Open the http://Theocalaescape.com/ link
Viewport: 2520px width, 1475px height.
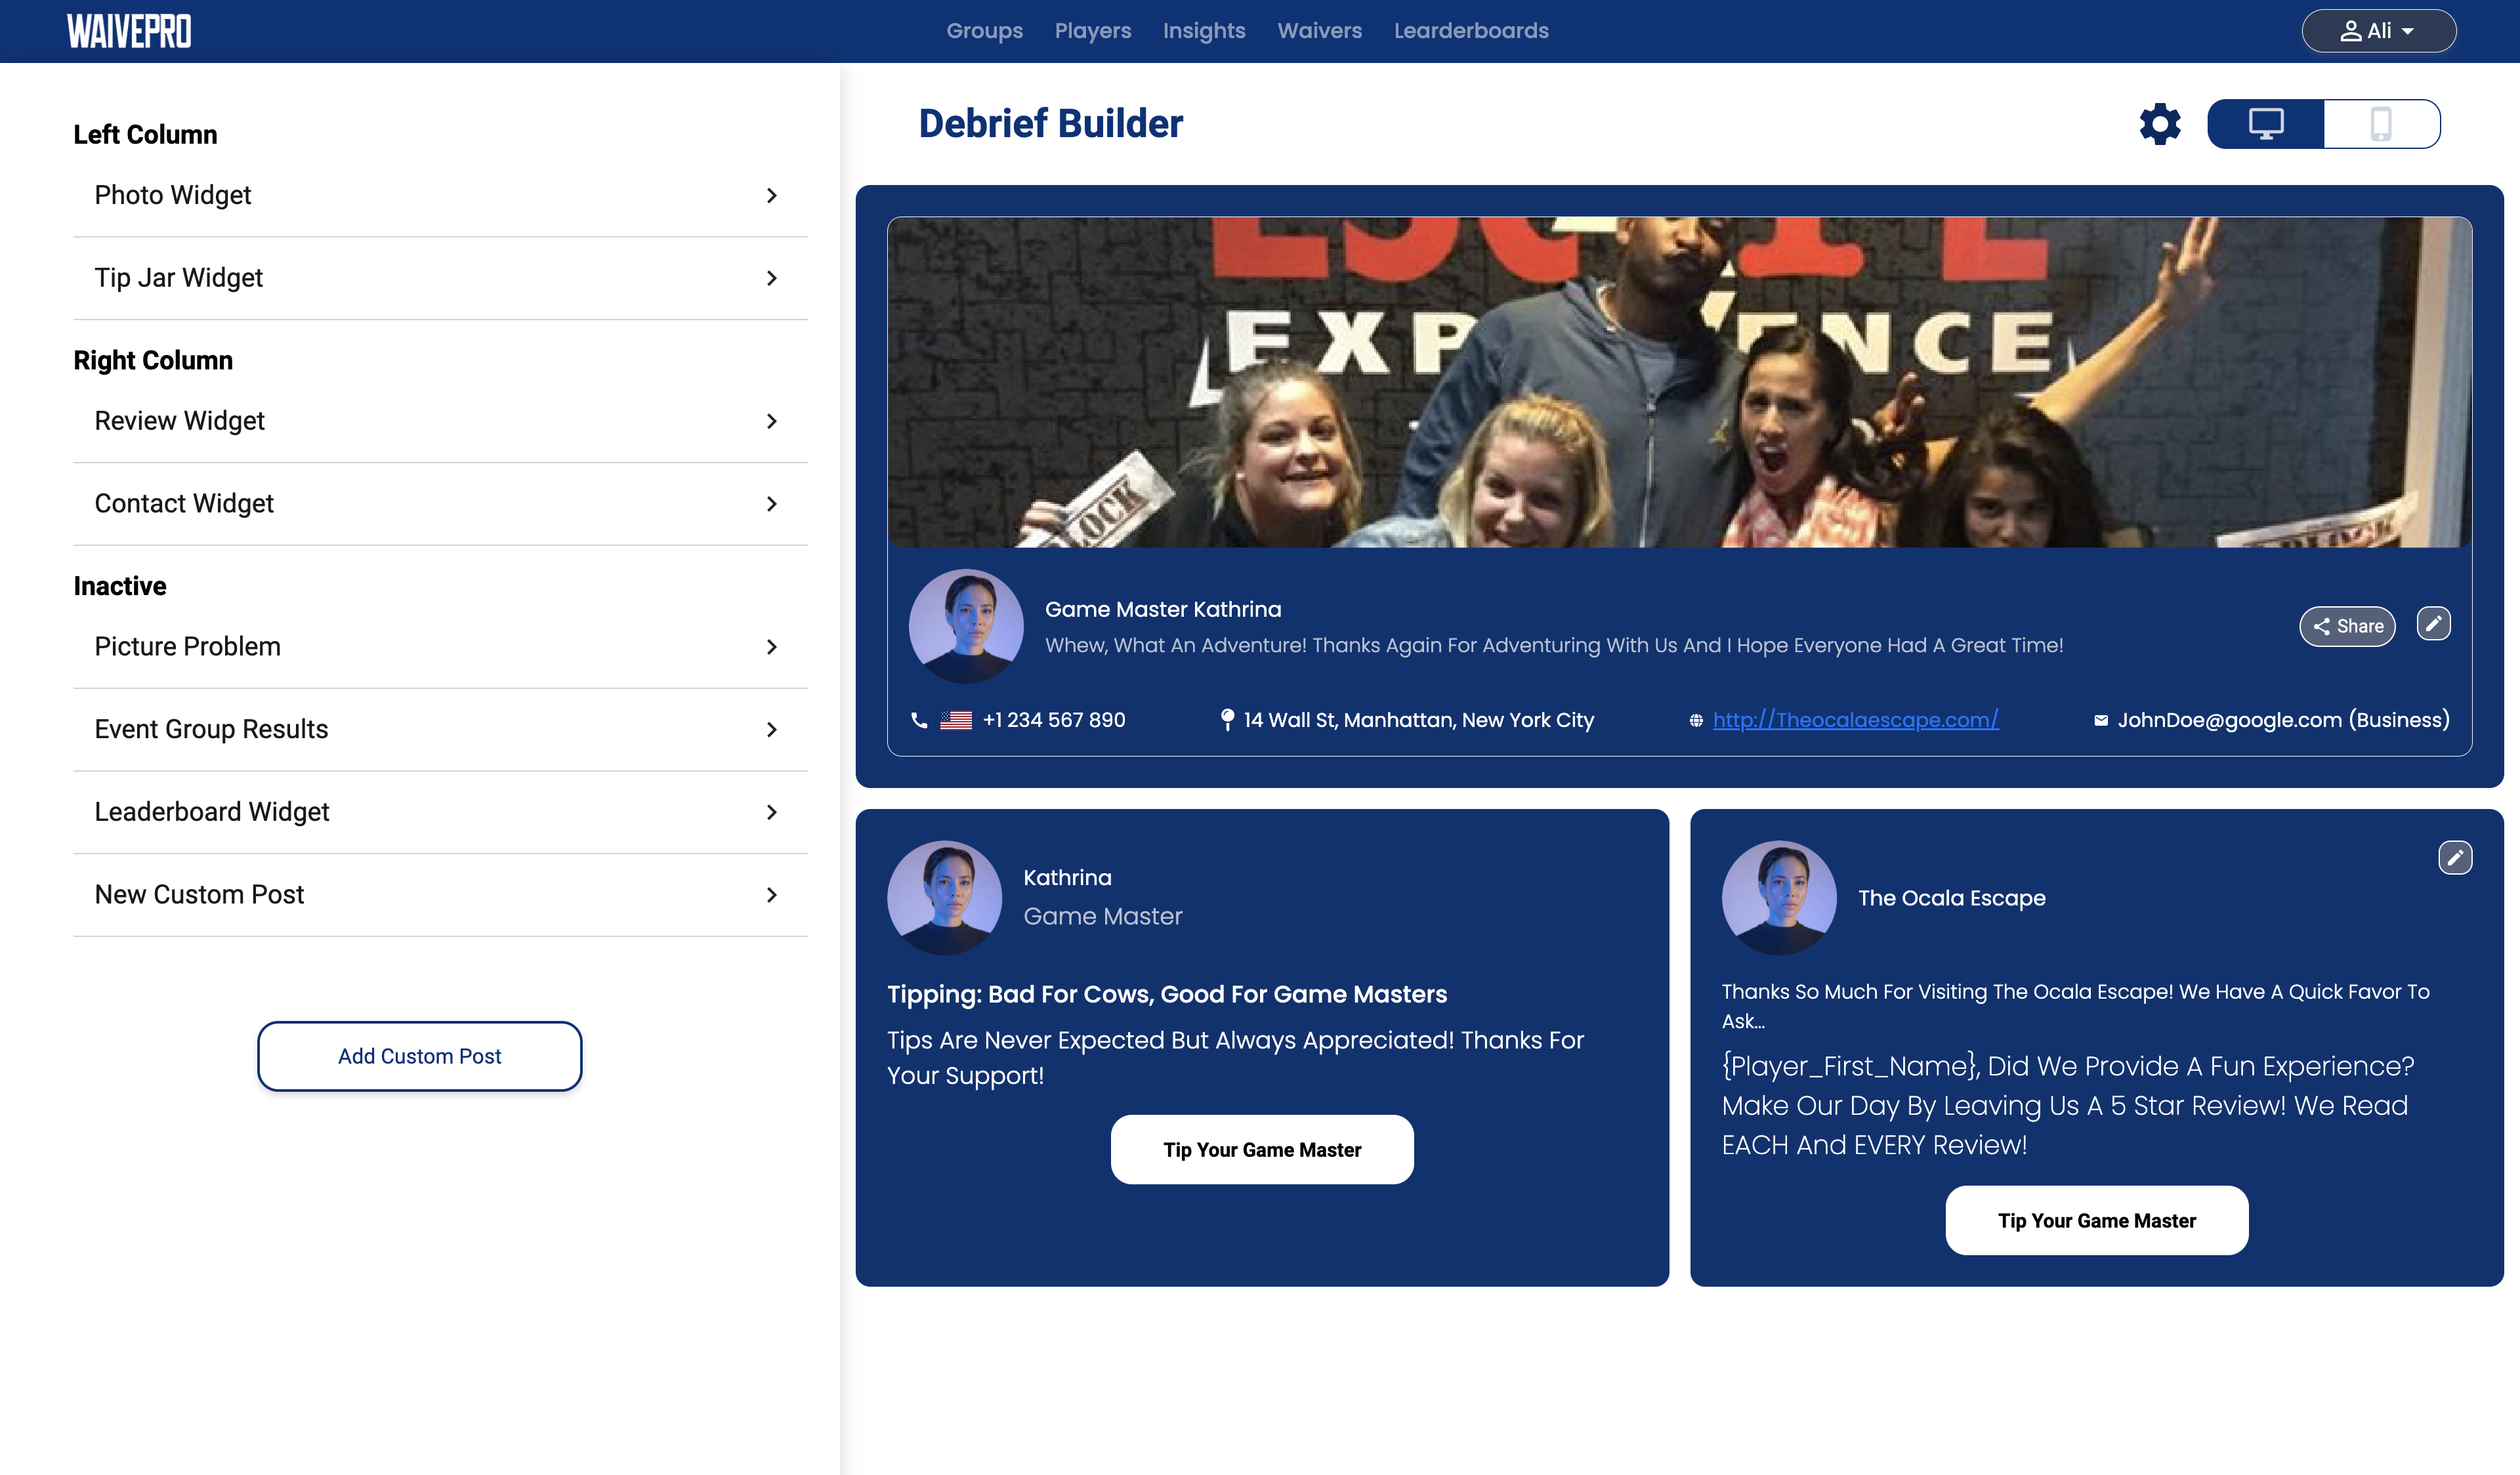1853,720
